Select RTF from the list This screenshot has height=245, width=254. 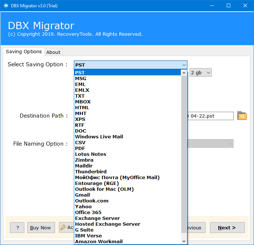coord(127,125)
